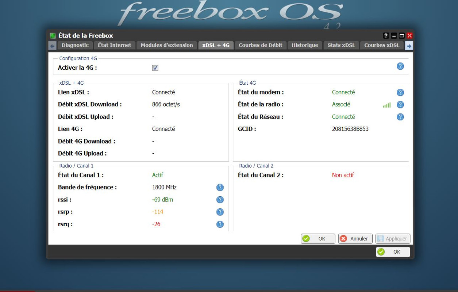Click the GCID value 20815638B853
This screenshot has height=292, width=458.
click(x=350, y=129)
